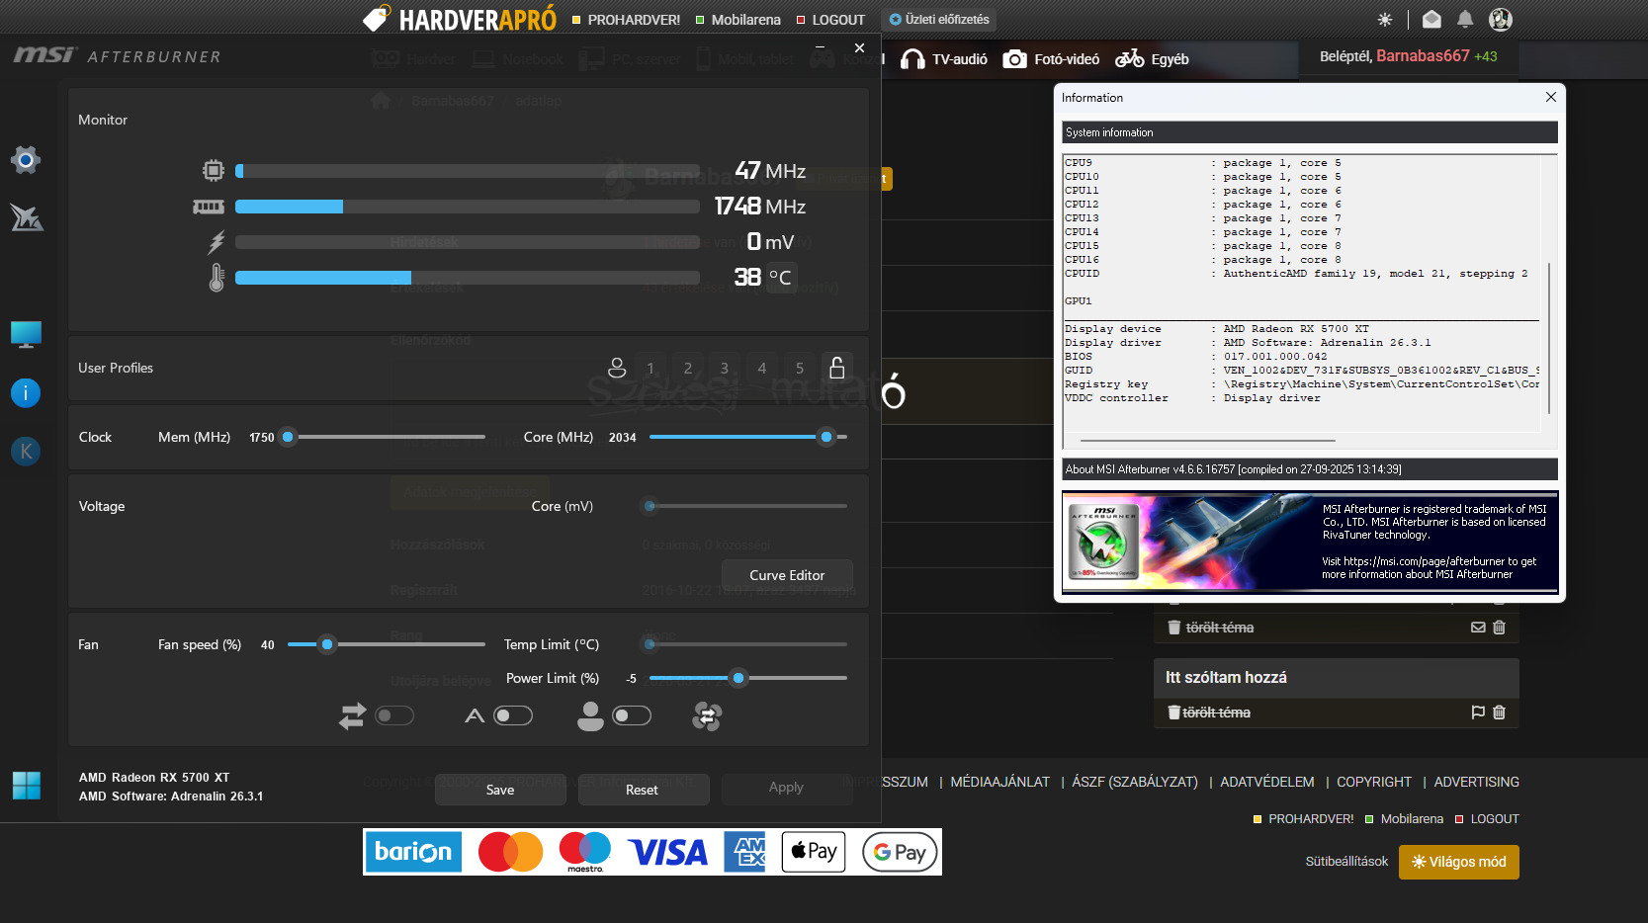Click the user profile person icon
The width and height of the screenshot is (1648, 923).
tap(617, 368)
